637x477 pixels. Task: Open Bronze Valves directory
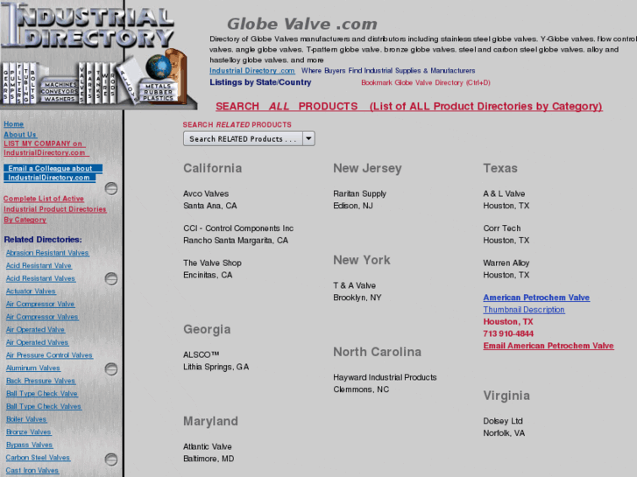(28, 432)
